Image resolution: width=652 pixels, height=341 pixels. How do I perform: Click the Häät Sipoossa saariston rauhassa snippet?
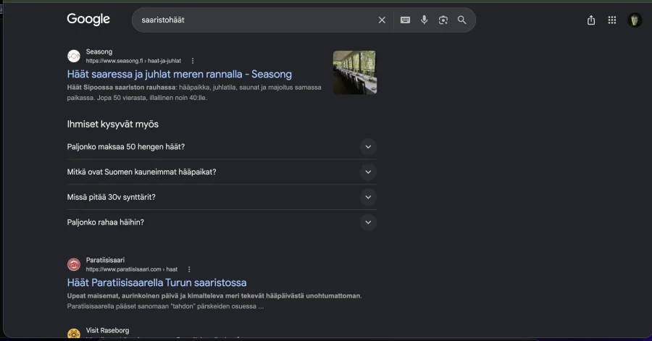[x=194, y=93]
